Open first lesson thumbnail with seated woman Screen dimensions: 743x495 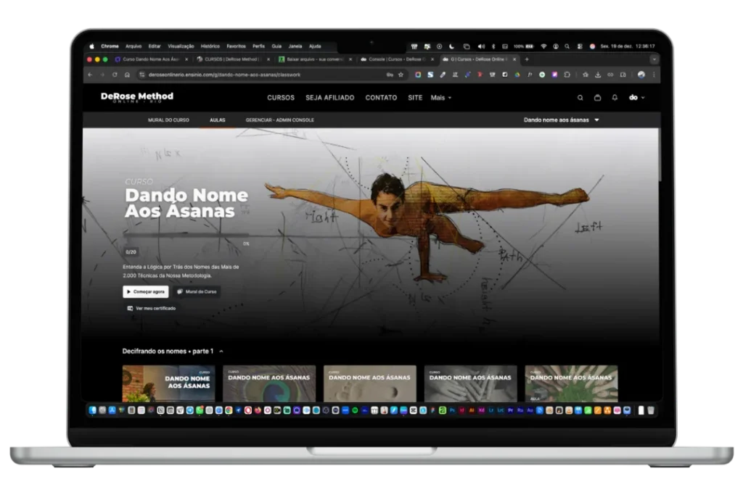pos(168,383)
